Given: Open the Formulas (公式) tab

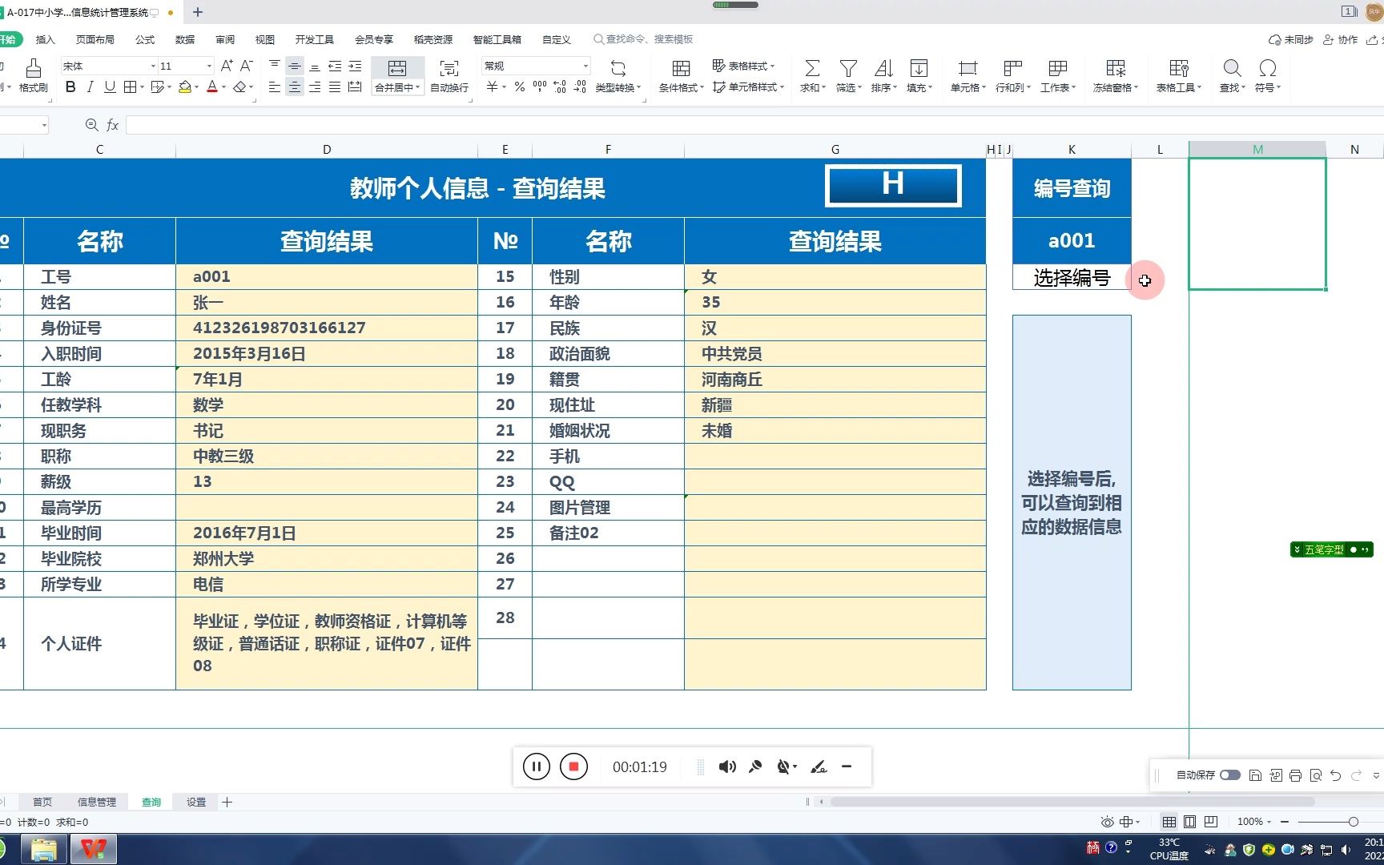Looking at the screenshot, I should pos(145,39).
